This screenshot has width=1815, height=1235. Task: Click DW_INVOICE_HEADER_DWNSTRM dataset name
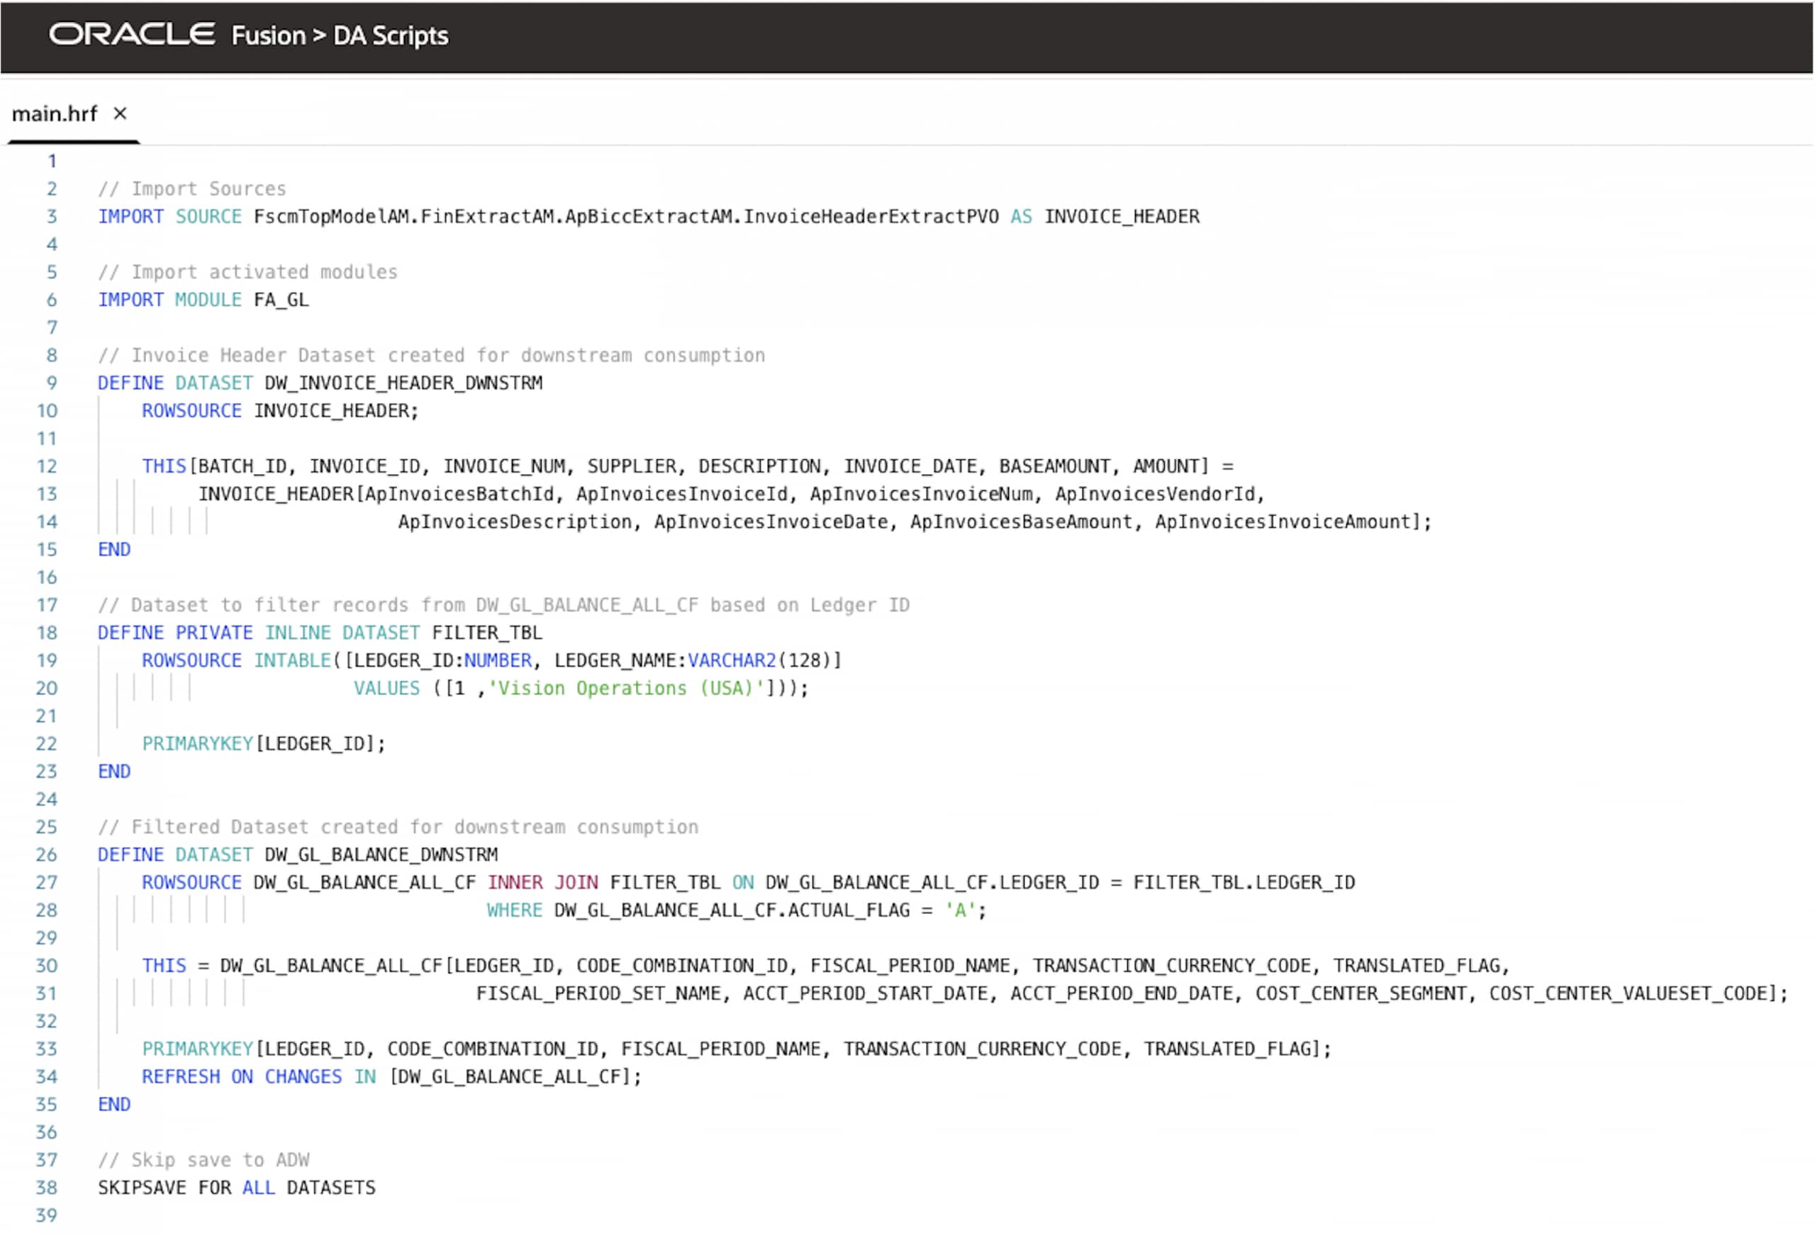pyautogui.click(x=403, y=383)
